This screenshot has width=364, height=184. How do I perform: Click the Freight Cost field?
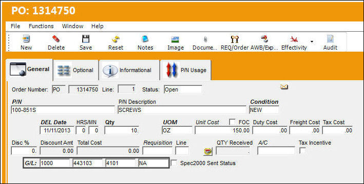pos(304,130)
